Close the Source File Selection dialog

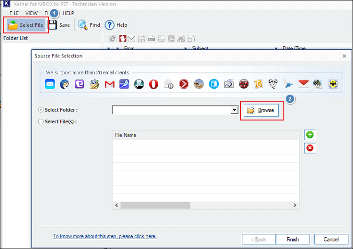[x=344, y=56]
